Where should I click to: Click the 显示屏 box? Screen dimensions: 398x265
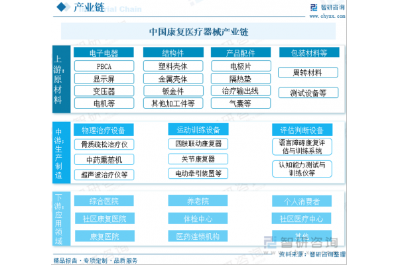click(103, 78)
